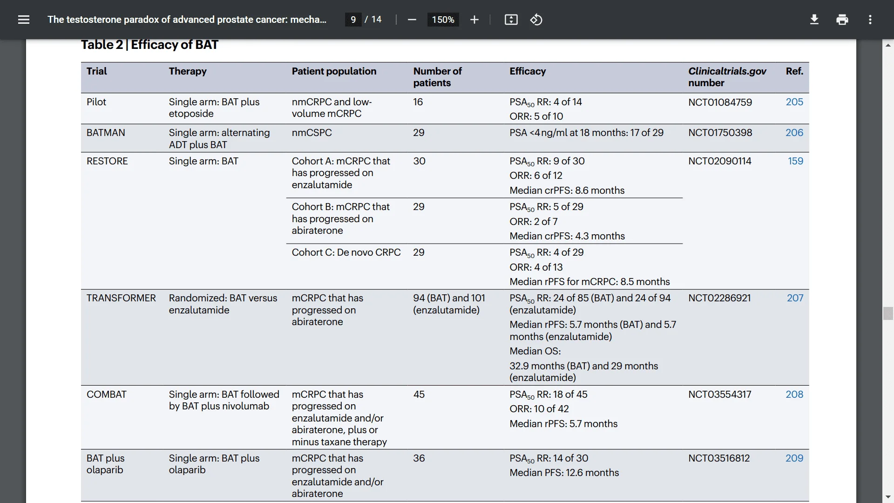Open reference 208 link
The height and width of the screenshot is (503, 894).
point(794,394)
